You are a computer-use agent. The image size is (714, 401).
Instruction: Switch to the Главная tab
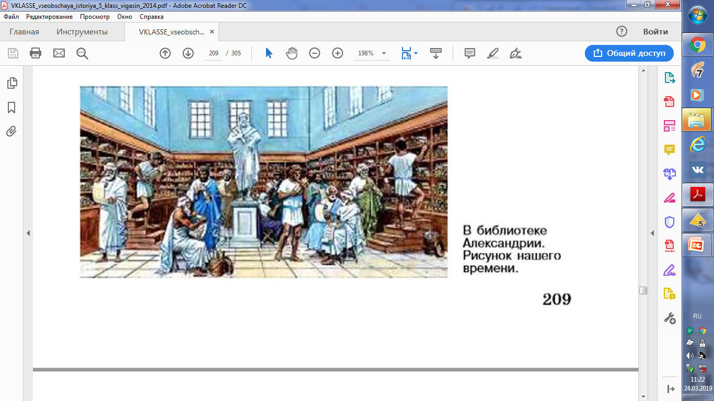pos(24,32)
